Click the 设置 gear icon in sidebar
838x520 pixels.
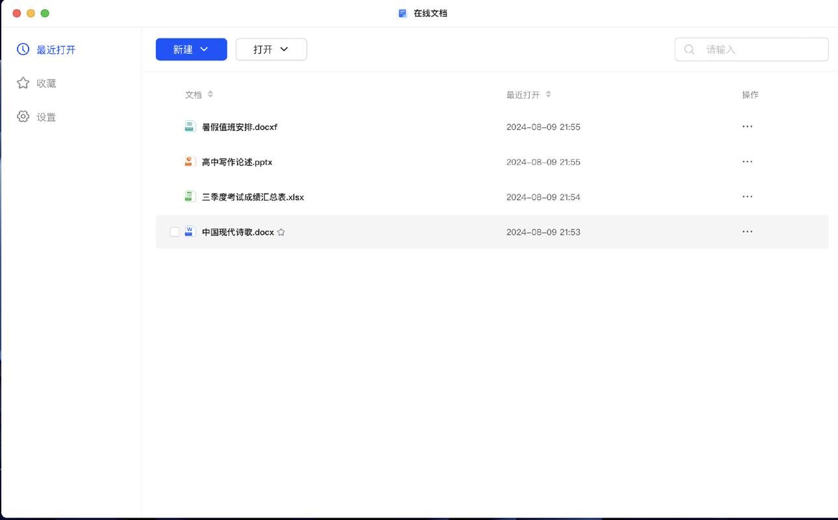pyautogui.click(x=23, y=116)
